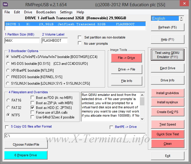Enable No user prompts checkbox

point(80,43)
